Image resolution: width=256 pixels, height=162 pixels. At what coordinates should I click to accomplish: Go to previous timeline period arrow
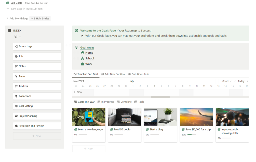click(235, 81)
